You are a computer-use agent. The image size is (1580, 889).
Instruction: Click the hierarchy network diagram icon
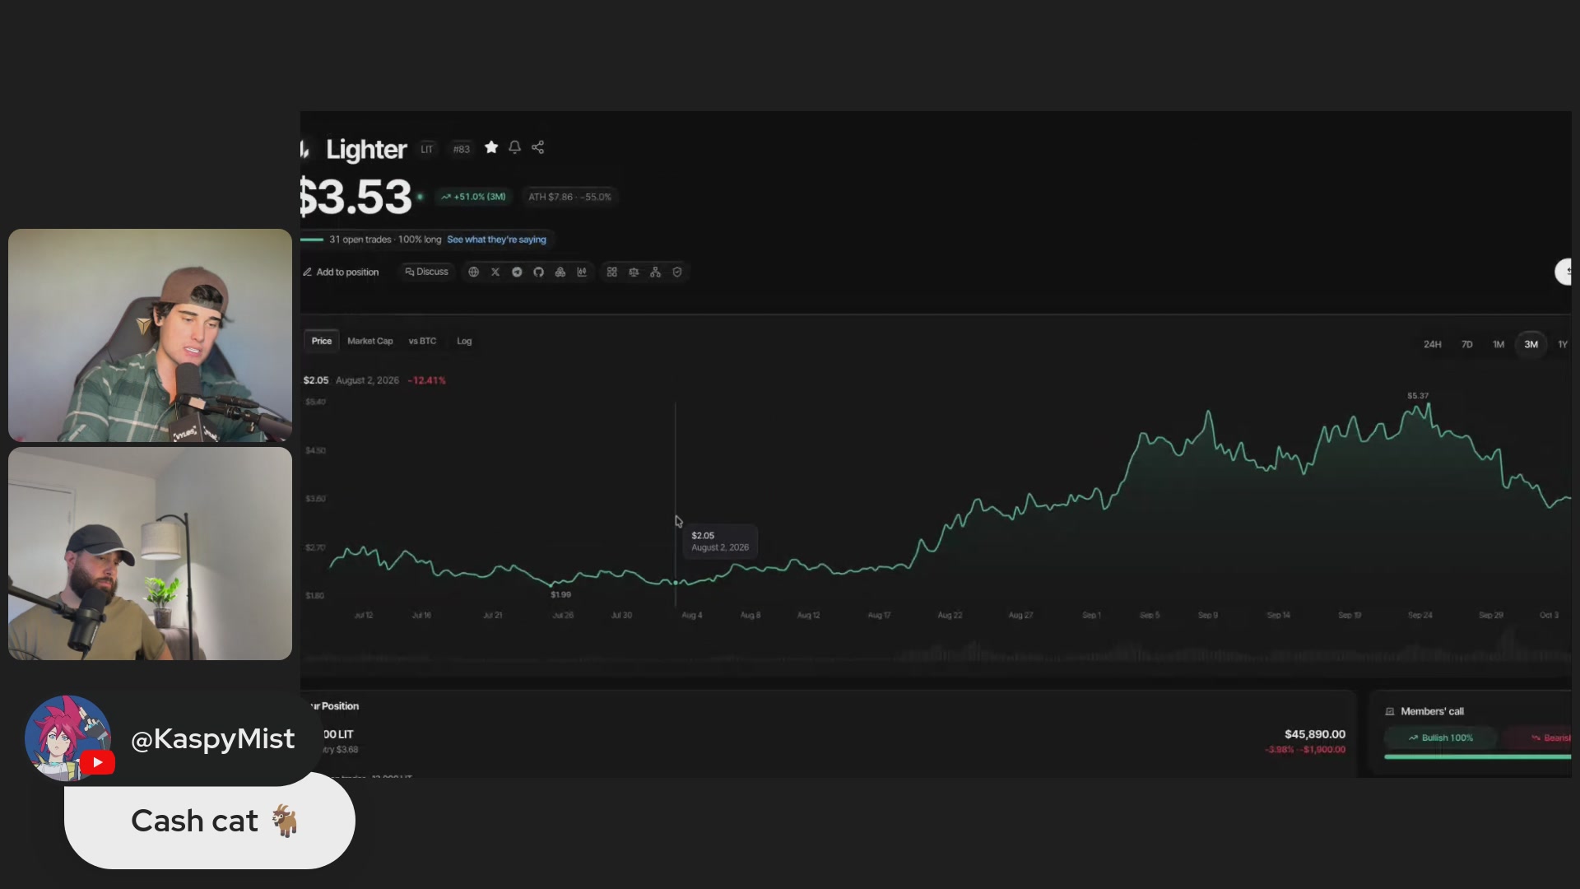point(656,272)
